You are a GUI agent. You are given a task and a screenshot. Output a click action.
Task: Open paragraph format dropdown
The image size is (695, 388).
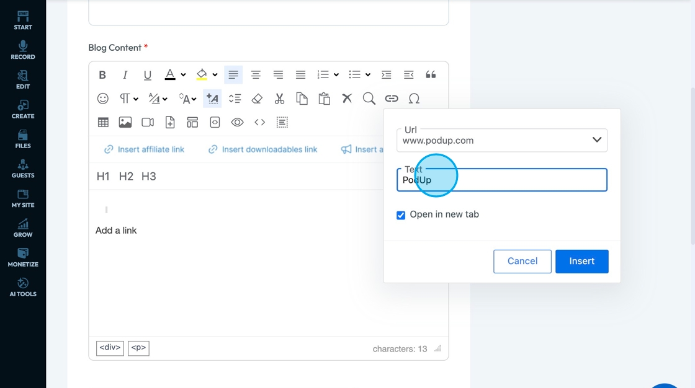pyautogui.click(x=129, y=99)
